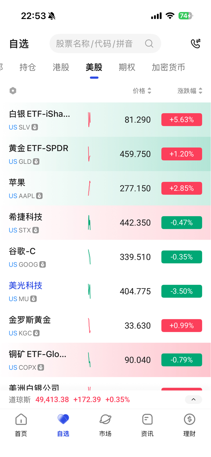This screenshot has width=211, height=457.
Task: Expand the Dow Jones index bar chevron
Action: click(193, 400)
